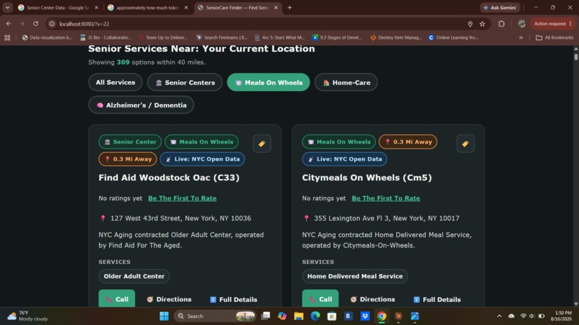Viewport: 579px width, 325px height.
Task: Open Full Details for Citymeals On Wheels
Action: pos(437,300)
